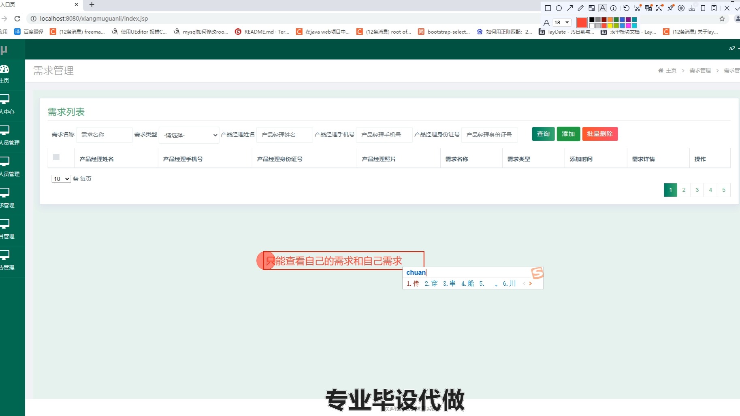This screenshot has height=416, width=740.
Task: Click the site information icon beside URL
Action: coord(33,19)
